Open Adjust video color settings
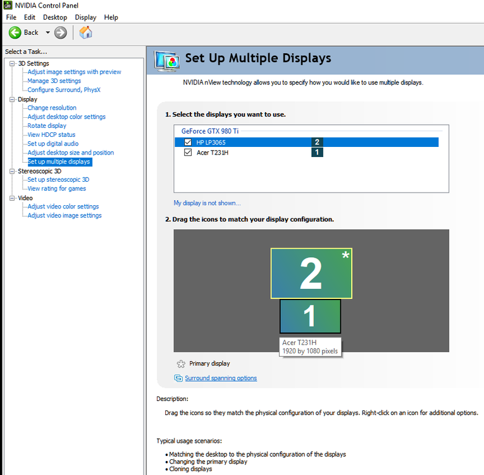Screen dimensions: 484x475 (x=63, y=206)
